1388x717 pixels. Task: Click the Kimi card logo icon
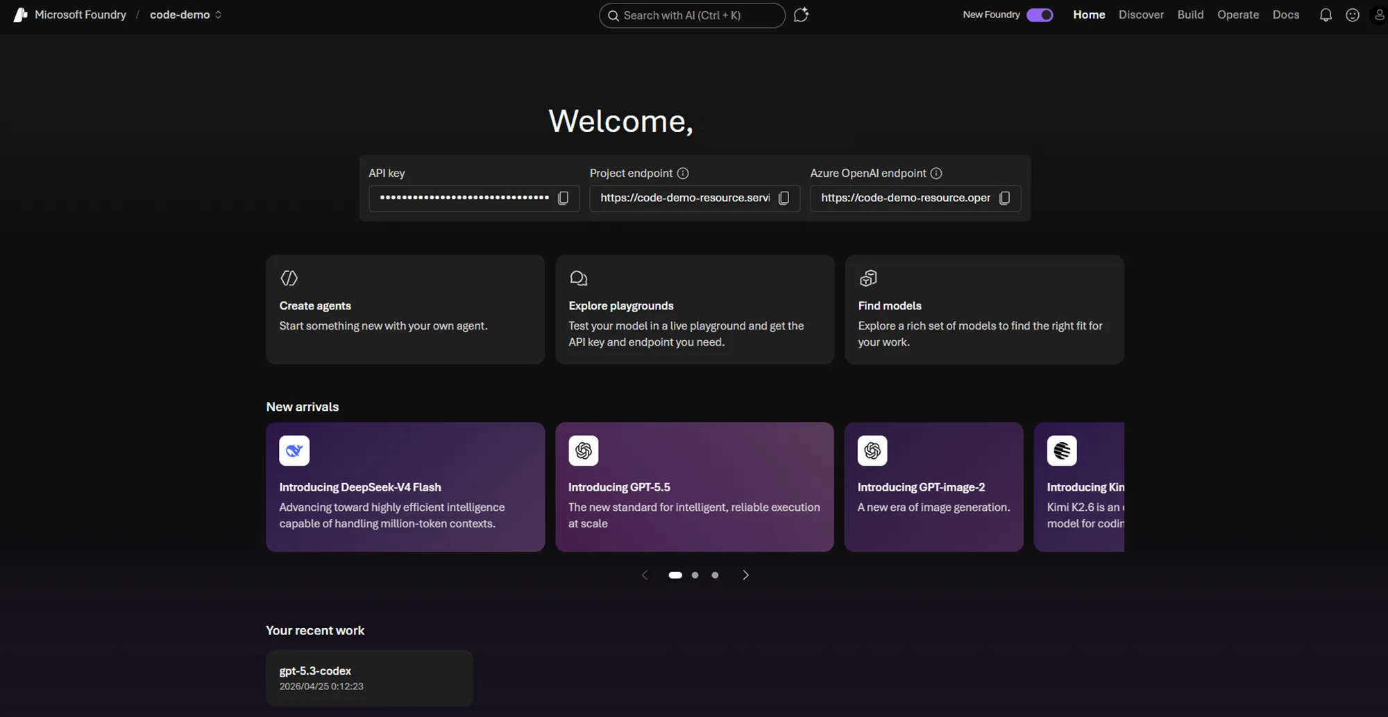coord(1062,450)
